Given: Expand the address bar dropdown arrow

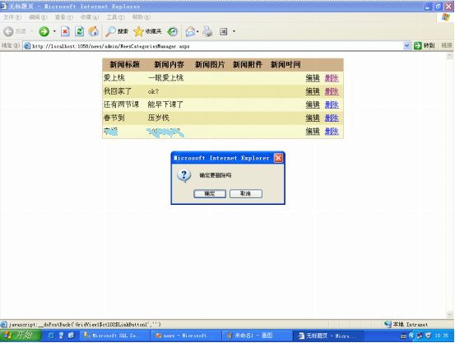Looking at the screenshot, I should point(406,45).
